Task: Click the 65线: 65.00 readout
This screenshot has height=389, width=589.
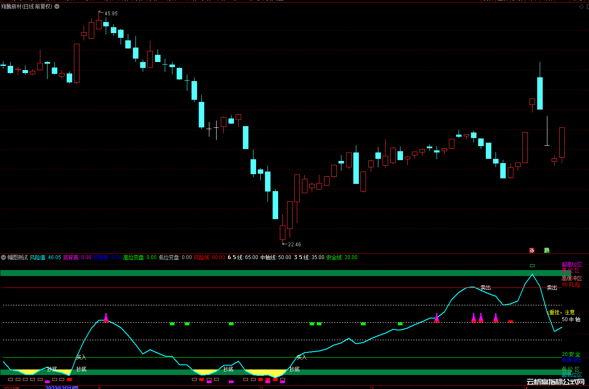Action: pyautogui.click(x=243, y=257)
